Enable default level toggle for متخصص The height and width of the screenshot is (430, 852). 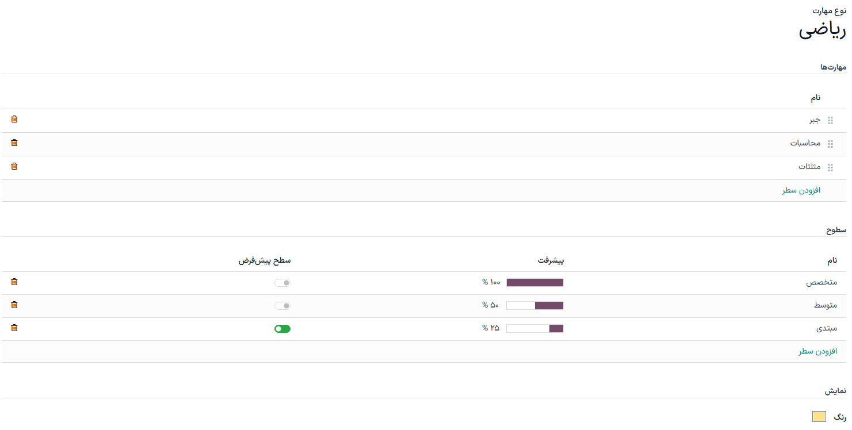point(282,283)
